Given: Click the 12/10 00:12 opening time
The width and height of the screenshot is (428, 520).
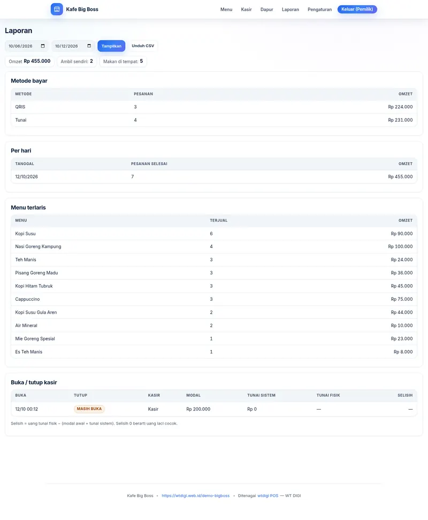Looking at the screenshot, I should coord(26,409).
